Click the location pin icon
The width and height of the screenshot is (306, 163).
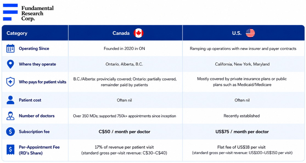[10, 64]
